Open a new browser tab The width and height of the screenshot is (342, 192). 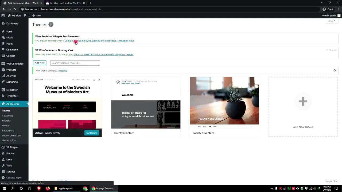pos(91,3)
